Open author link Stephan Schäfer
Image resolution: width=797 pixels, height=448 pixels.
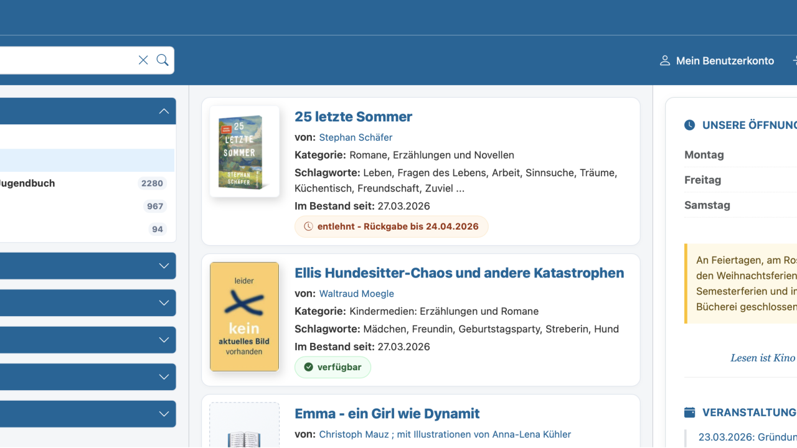356,138
